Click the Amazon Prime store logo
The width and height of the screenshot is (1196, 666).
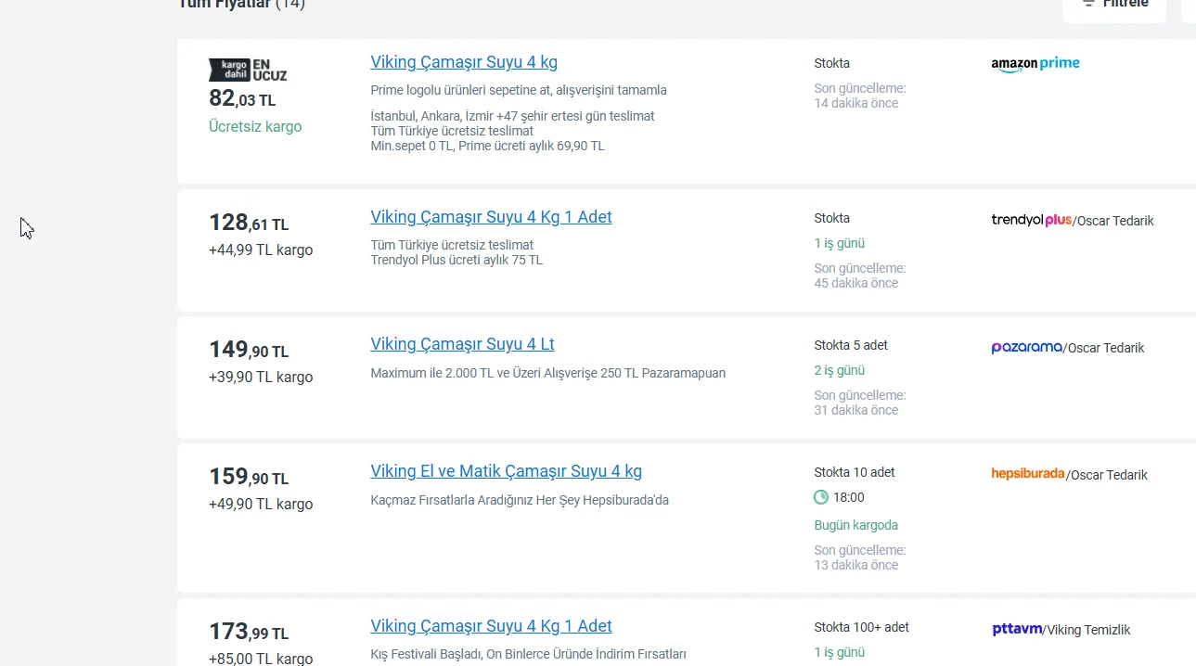pyautogui.click(x=1035, y=63)
